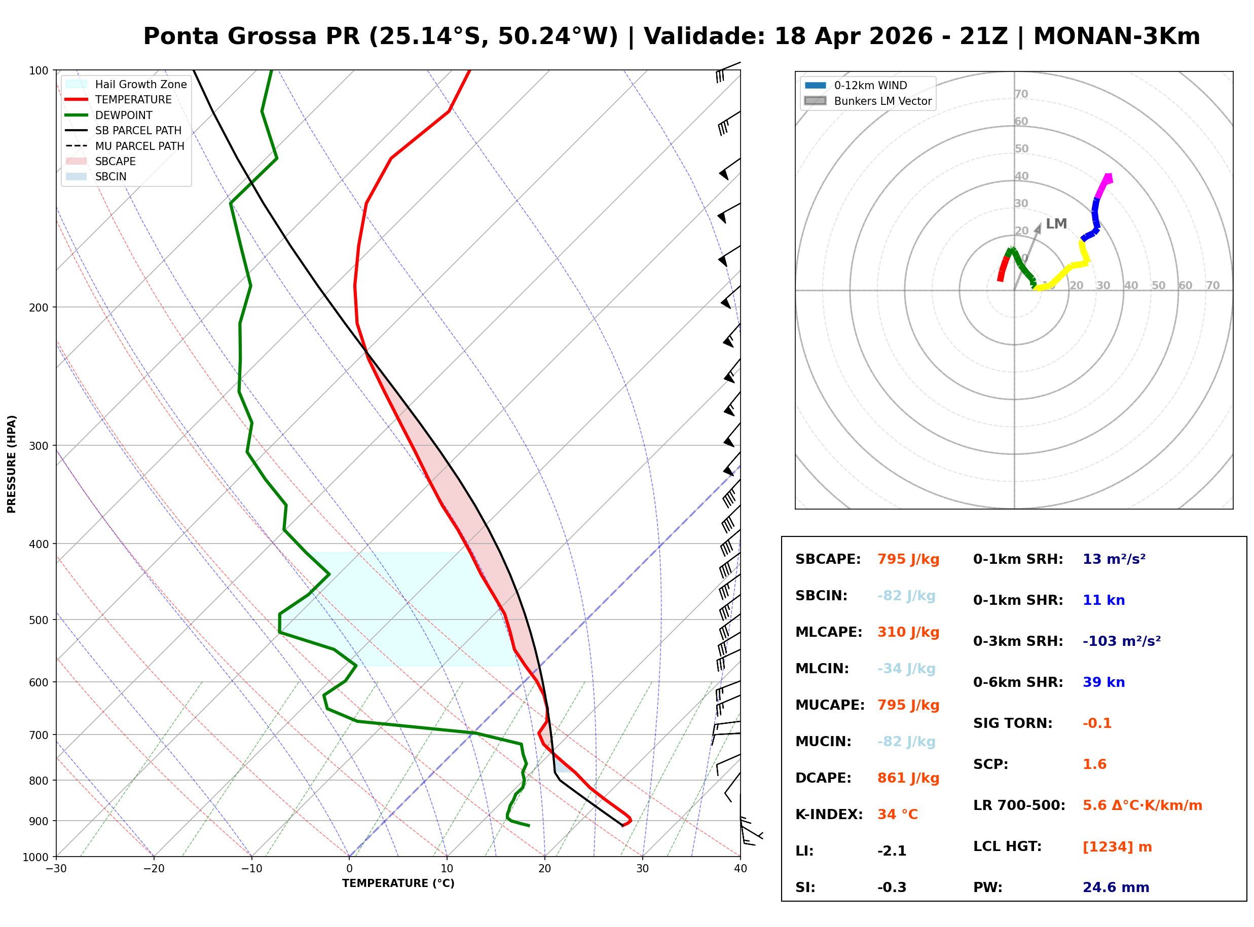Click the SB PARCEL PATH legend line
This screenshot has height=927, width=1254.
[77, 131]
